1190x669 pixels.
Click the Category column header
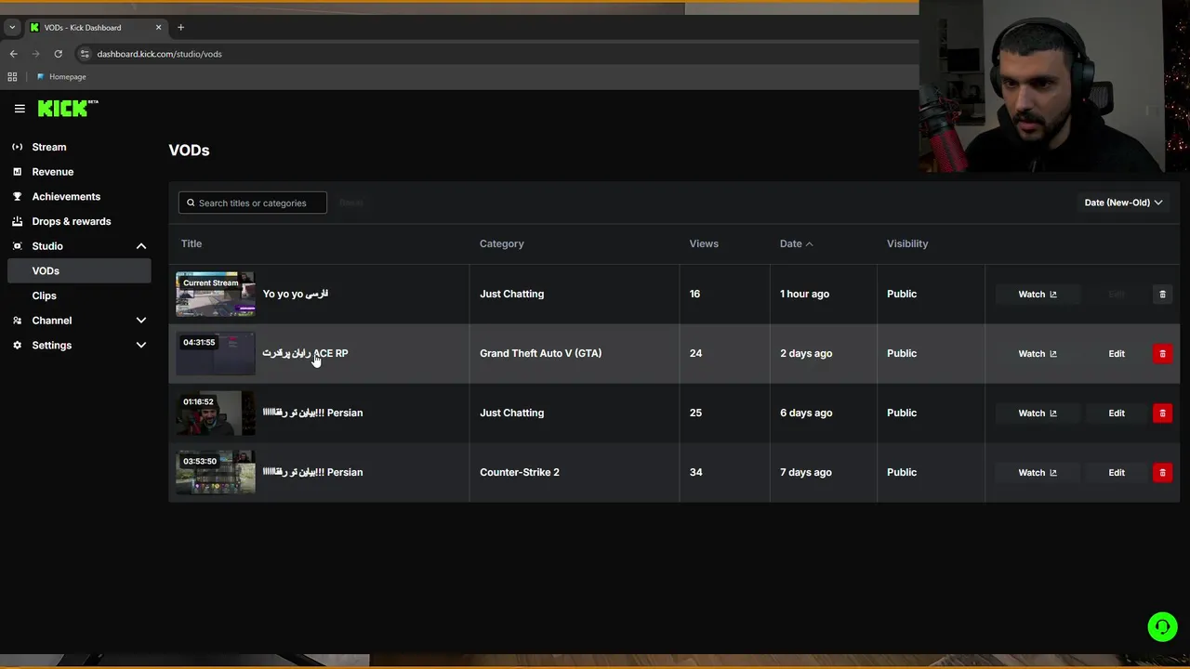pos(502,243)
